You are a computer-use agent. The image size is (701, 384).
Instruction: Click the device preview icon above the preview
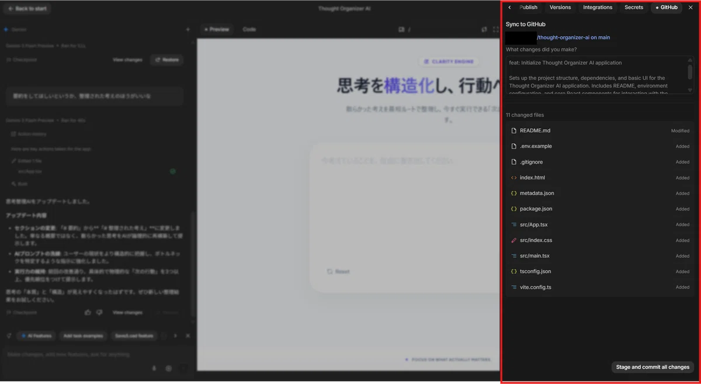[401, 29]
